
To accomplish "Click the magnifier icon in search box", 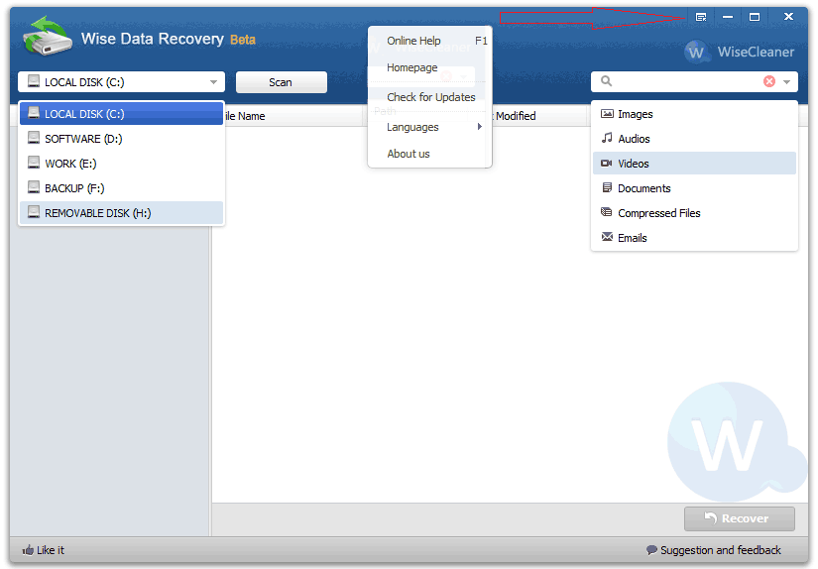I will pos(606,81).
